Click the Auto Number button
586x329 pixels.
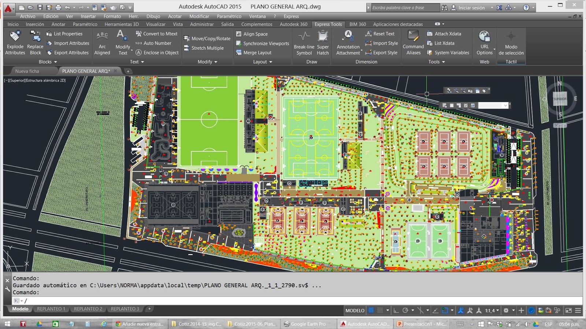pos(153,43)
